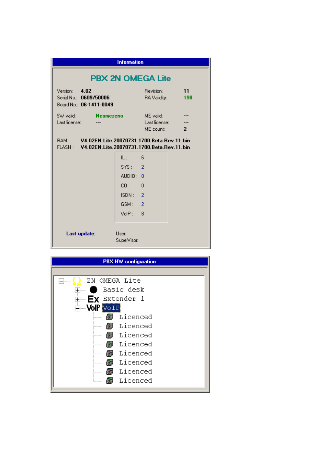Screen dimensions: 328x463
Task: Collapse the 2N OMEGA Lite root node
Action: point(61,281)
